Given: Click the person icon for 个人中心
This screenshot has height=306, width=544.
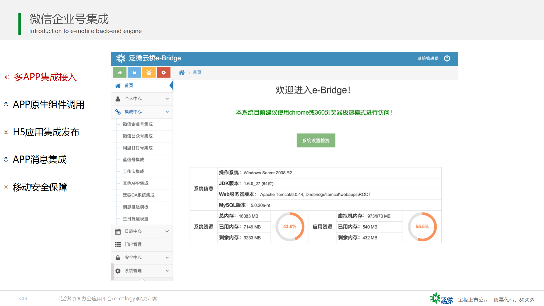Looking at the screenshot, I should pyautogui.click(x=118, y=99).
